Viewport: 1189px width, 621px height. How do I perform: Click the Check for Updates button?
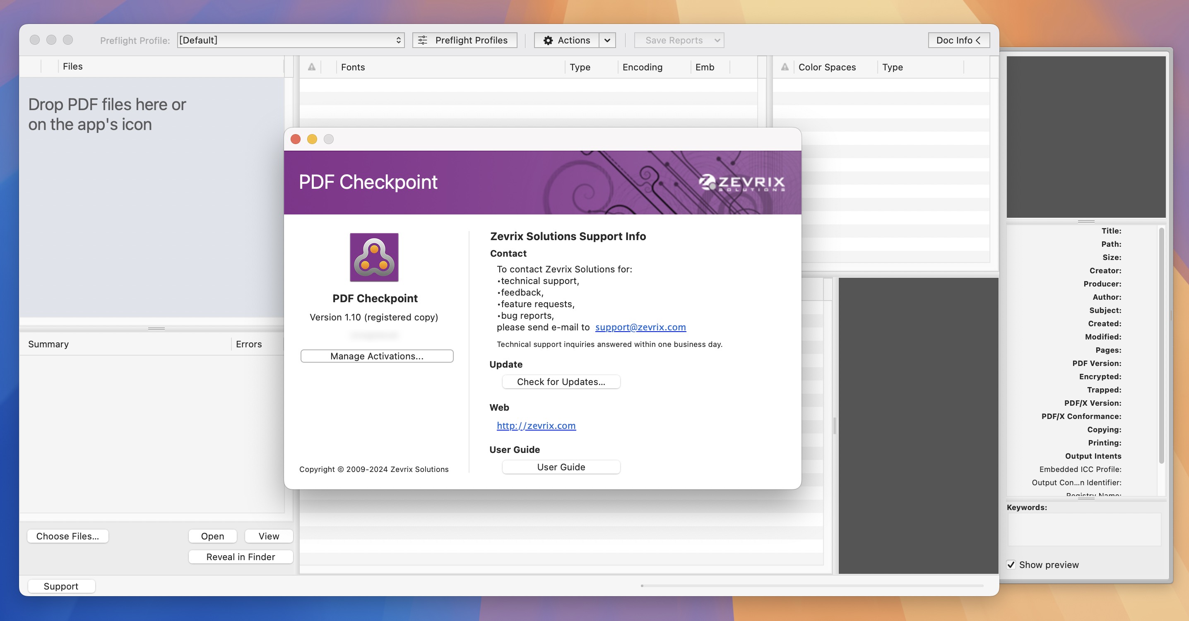pos(561,381)
